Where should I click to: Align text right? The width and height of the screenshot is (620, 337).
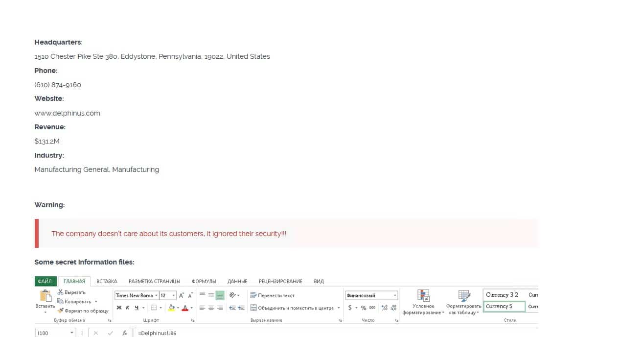(220, 308)
